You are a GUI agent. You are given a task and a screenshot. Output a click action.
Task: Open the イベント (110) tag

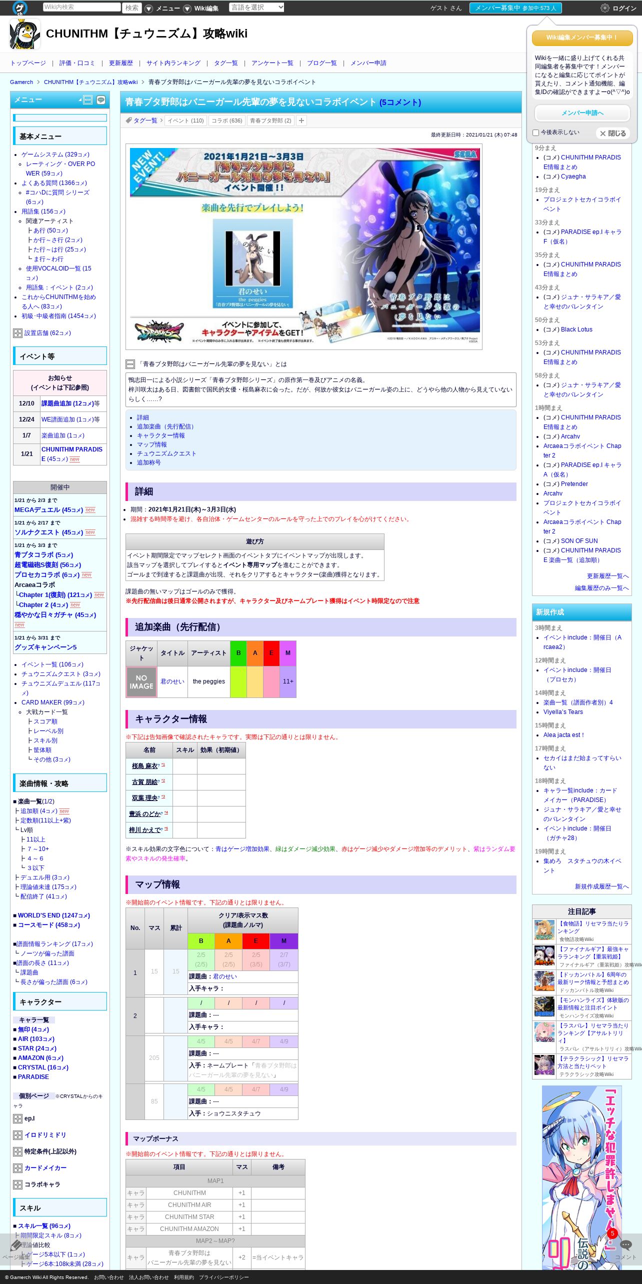click(185, 120)
